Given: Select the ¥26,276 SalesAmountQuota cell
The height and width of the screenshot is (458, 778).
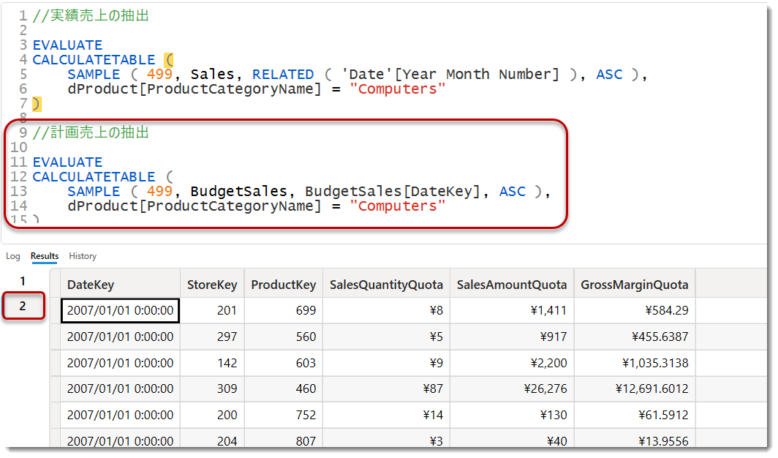Looking at the screenshot, I should coord(512,389).
